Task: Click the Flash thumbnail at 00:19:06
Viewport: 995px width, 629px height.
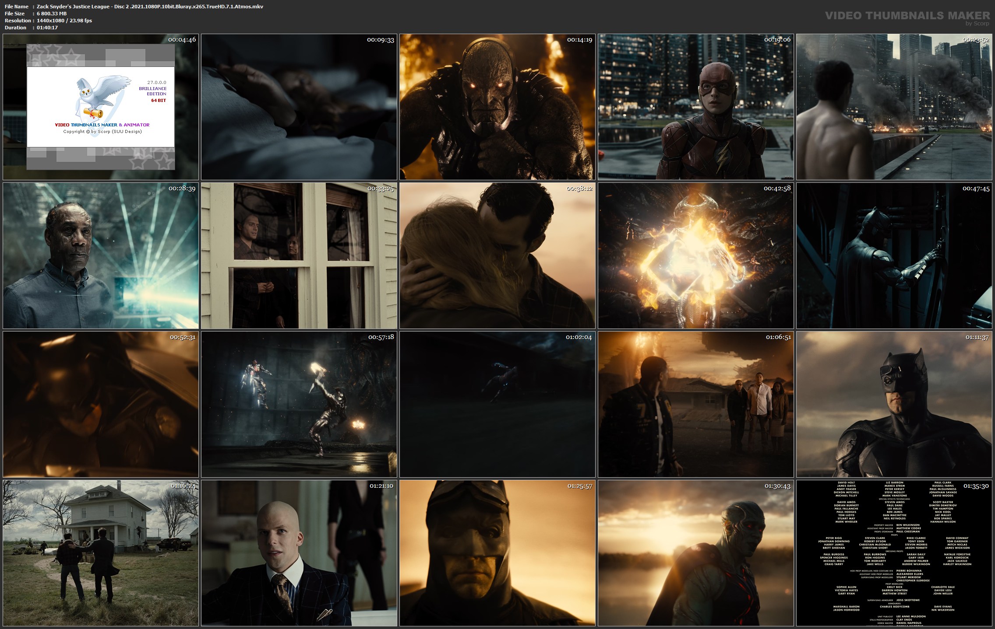Action: click(695, 107)
